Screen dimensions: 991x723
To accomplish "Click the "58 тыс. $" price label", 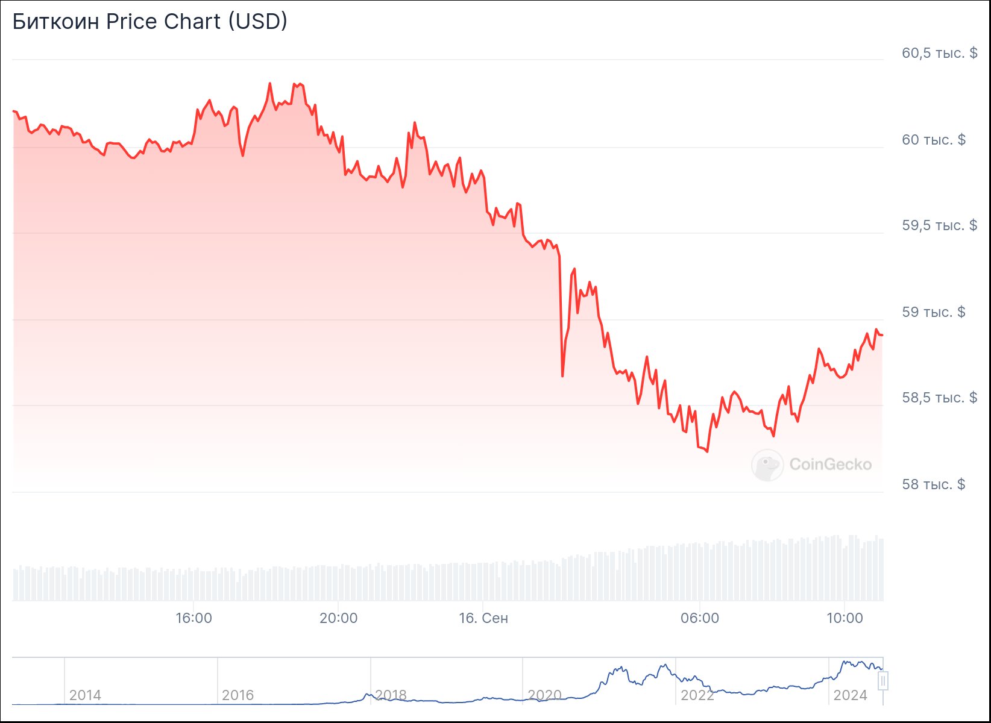I will (x=933, y=484).
